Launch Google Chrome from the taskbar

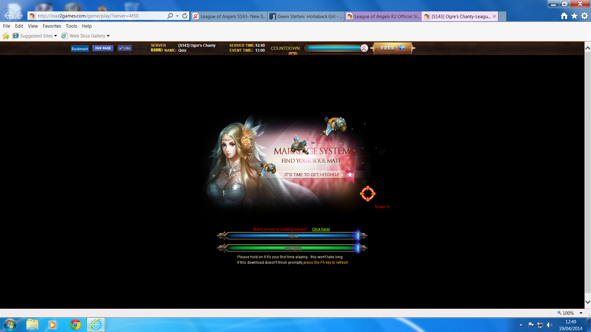(75, 325)
